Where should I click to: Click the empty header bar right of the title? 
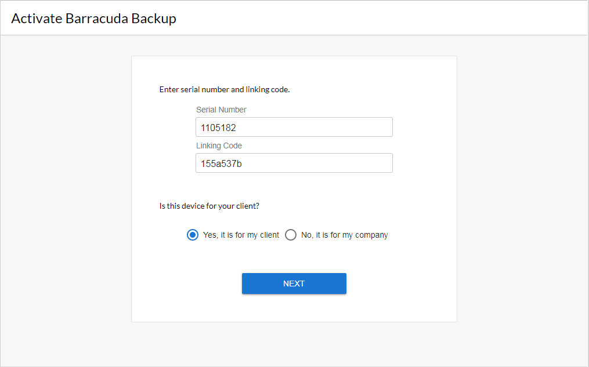[406, 19]
